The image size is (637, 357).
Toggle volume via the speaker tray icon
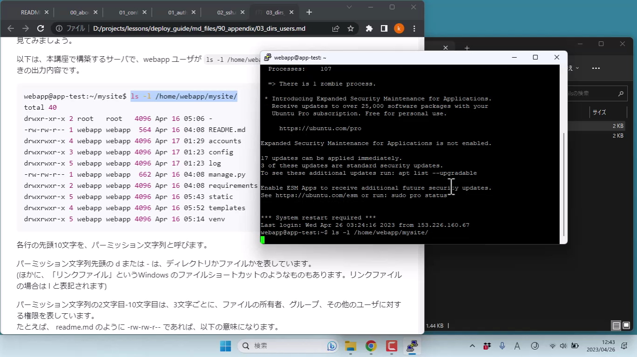tap(563, 346)
